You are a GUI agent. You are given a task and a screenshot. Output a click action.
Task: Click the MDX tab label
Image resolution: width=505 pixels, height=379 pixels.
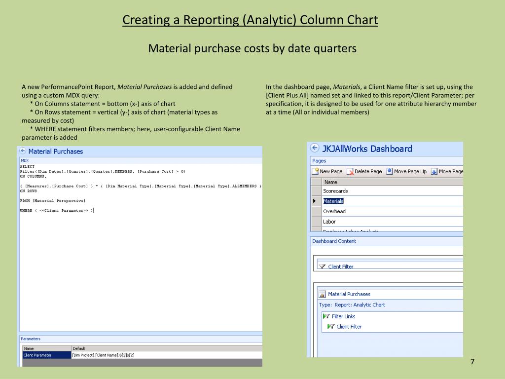pos(25,160)
